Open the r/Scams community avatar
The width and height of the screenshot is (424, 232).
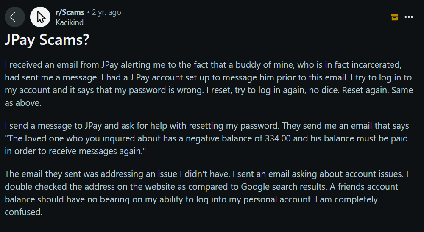[40, 17]
